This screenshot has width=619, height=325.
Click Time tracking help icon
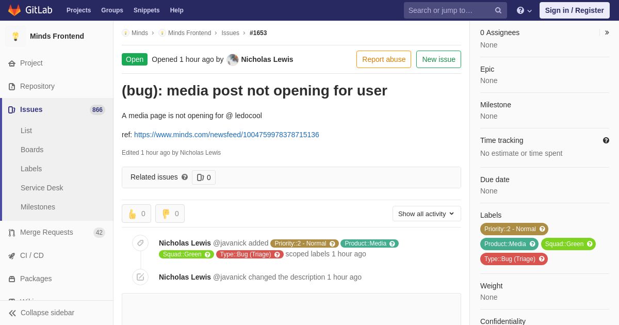(606, 140)
